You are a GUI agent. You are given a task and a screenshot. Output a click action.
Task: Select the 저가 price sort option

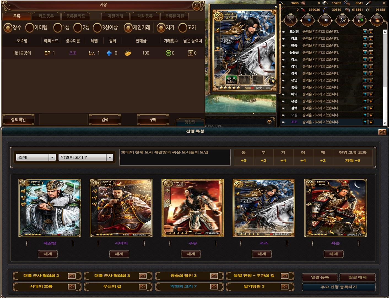(x=161, y=28)
